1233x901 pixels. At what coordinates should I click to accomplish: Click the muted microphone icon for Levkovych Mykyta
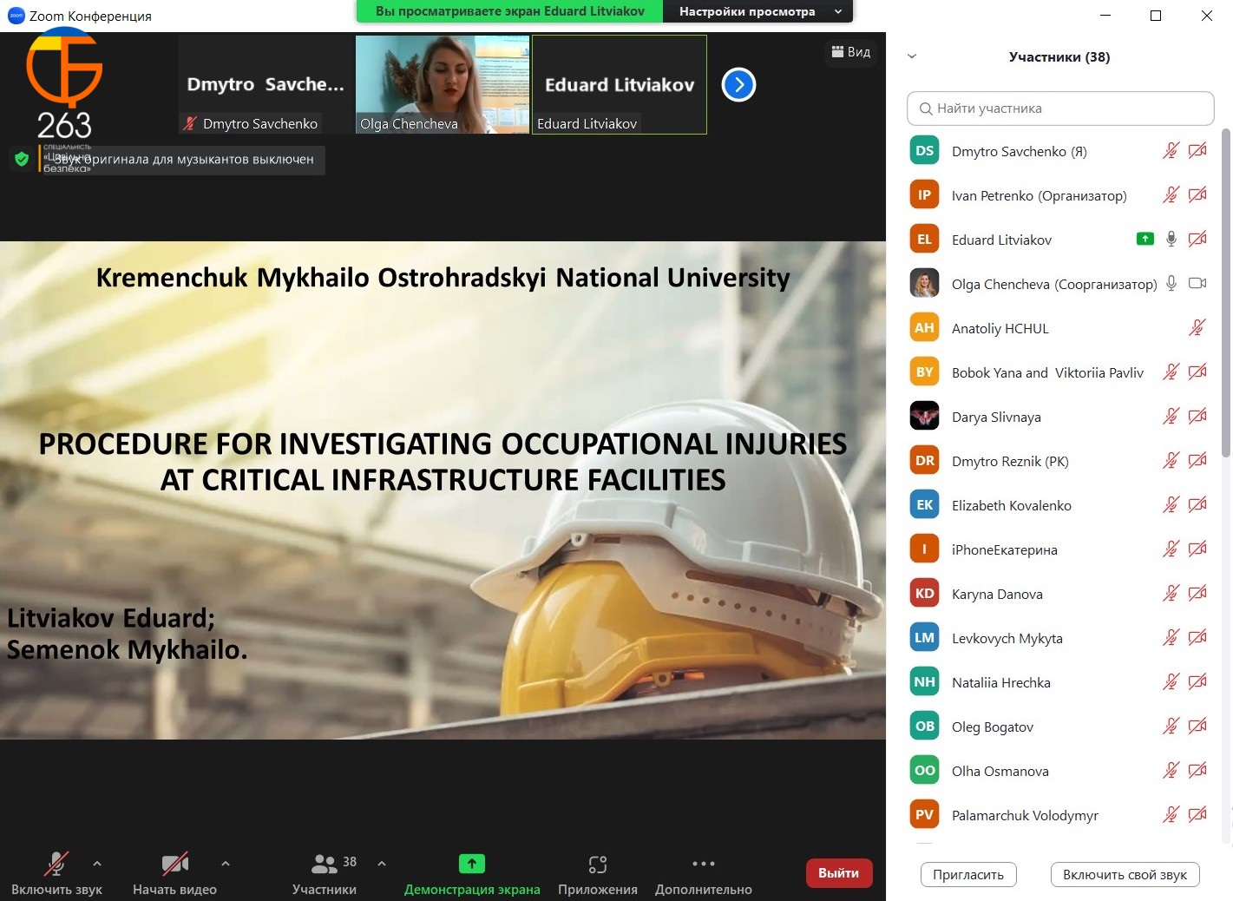tap(1171, 638)
